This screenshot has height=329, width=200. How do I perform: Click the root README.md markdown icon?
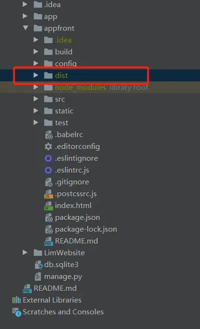(27, 288)
